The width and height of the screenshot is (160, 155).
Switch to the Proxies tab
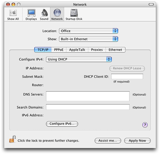[x=97, y=50]
